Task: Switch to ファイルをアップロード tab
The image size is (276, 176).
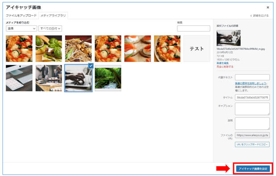Action: (x=21, y=16)
